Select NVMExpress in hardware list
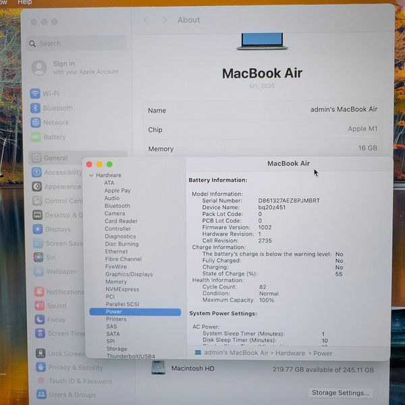 coord(122,290)
